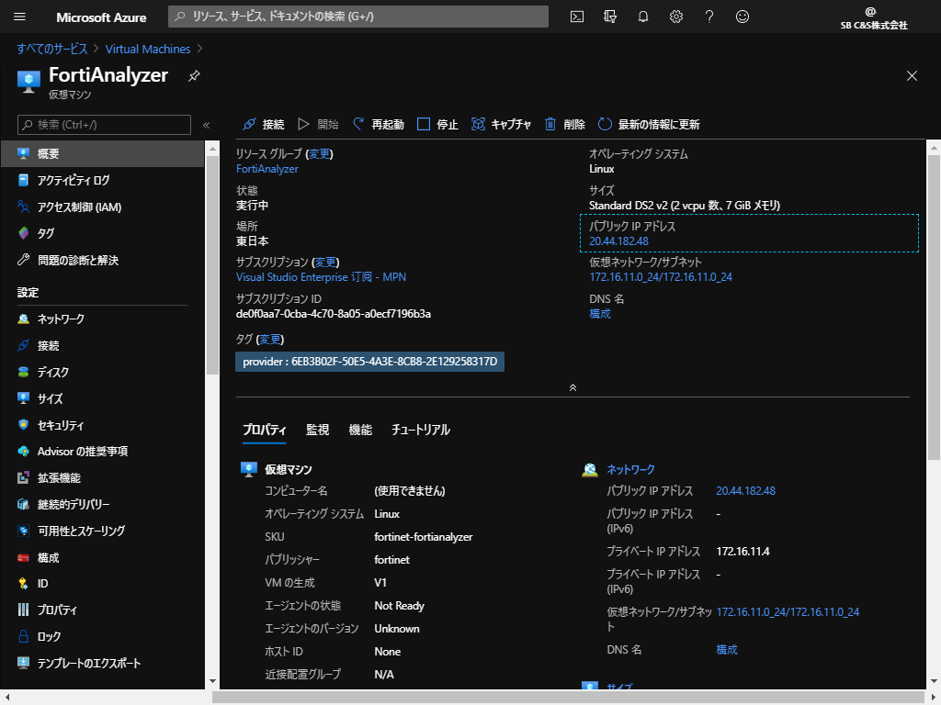Open virtual network link in essentials

click(661, 277)
